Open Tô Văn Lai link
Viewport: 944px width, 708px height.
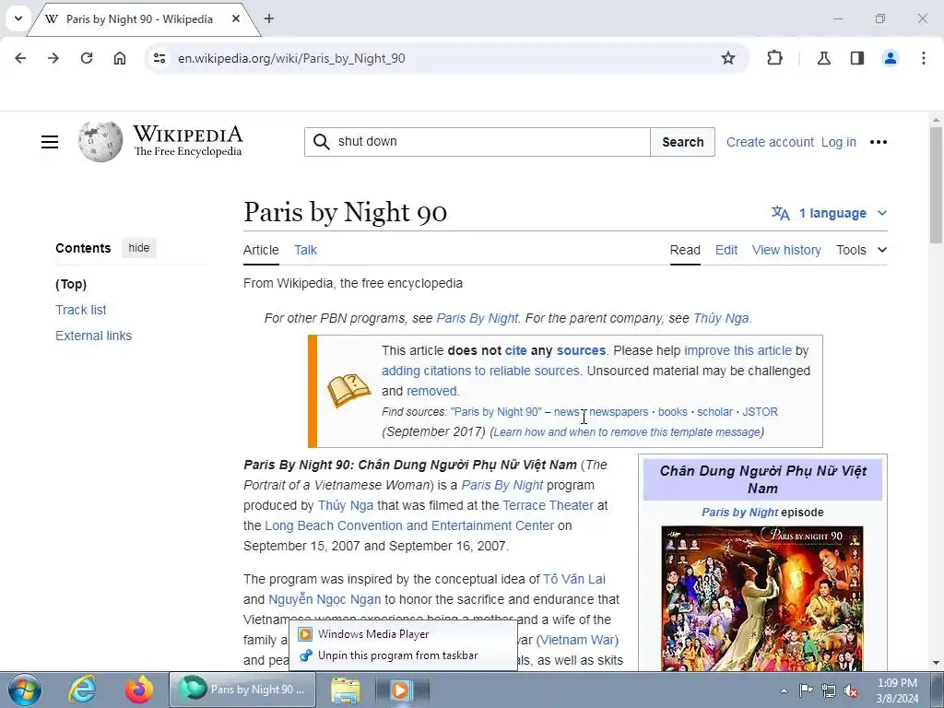573,579
